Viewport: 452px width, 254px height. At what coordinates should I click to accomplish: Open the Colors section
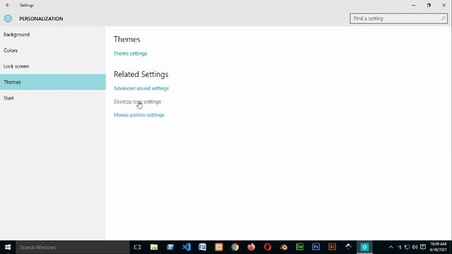click(x=53, y=50)
